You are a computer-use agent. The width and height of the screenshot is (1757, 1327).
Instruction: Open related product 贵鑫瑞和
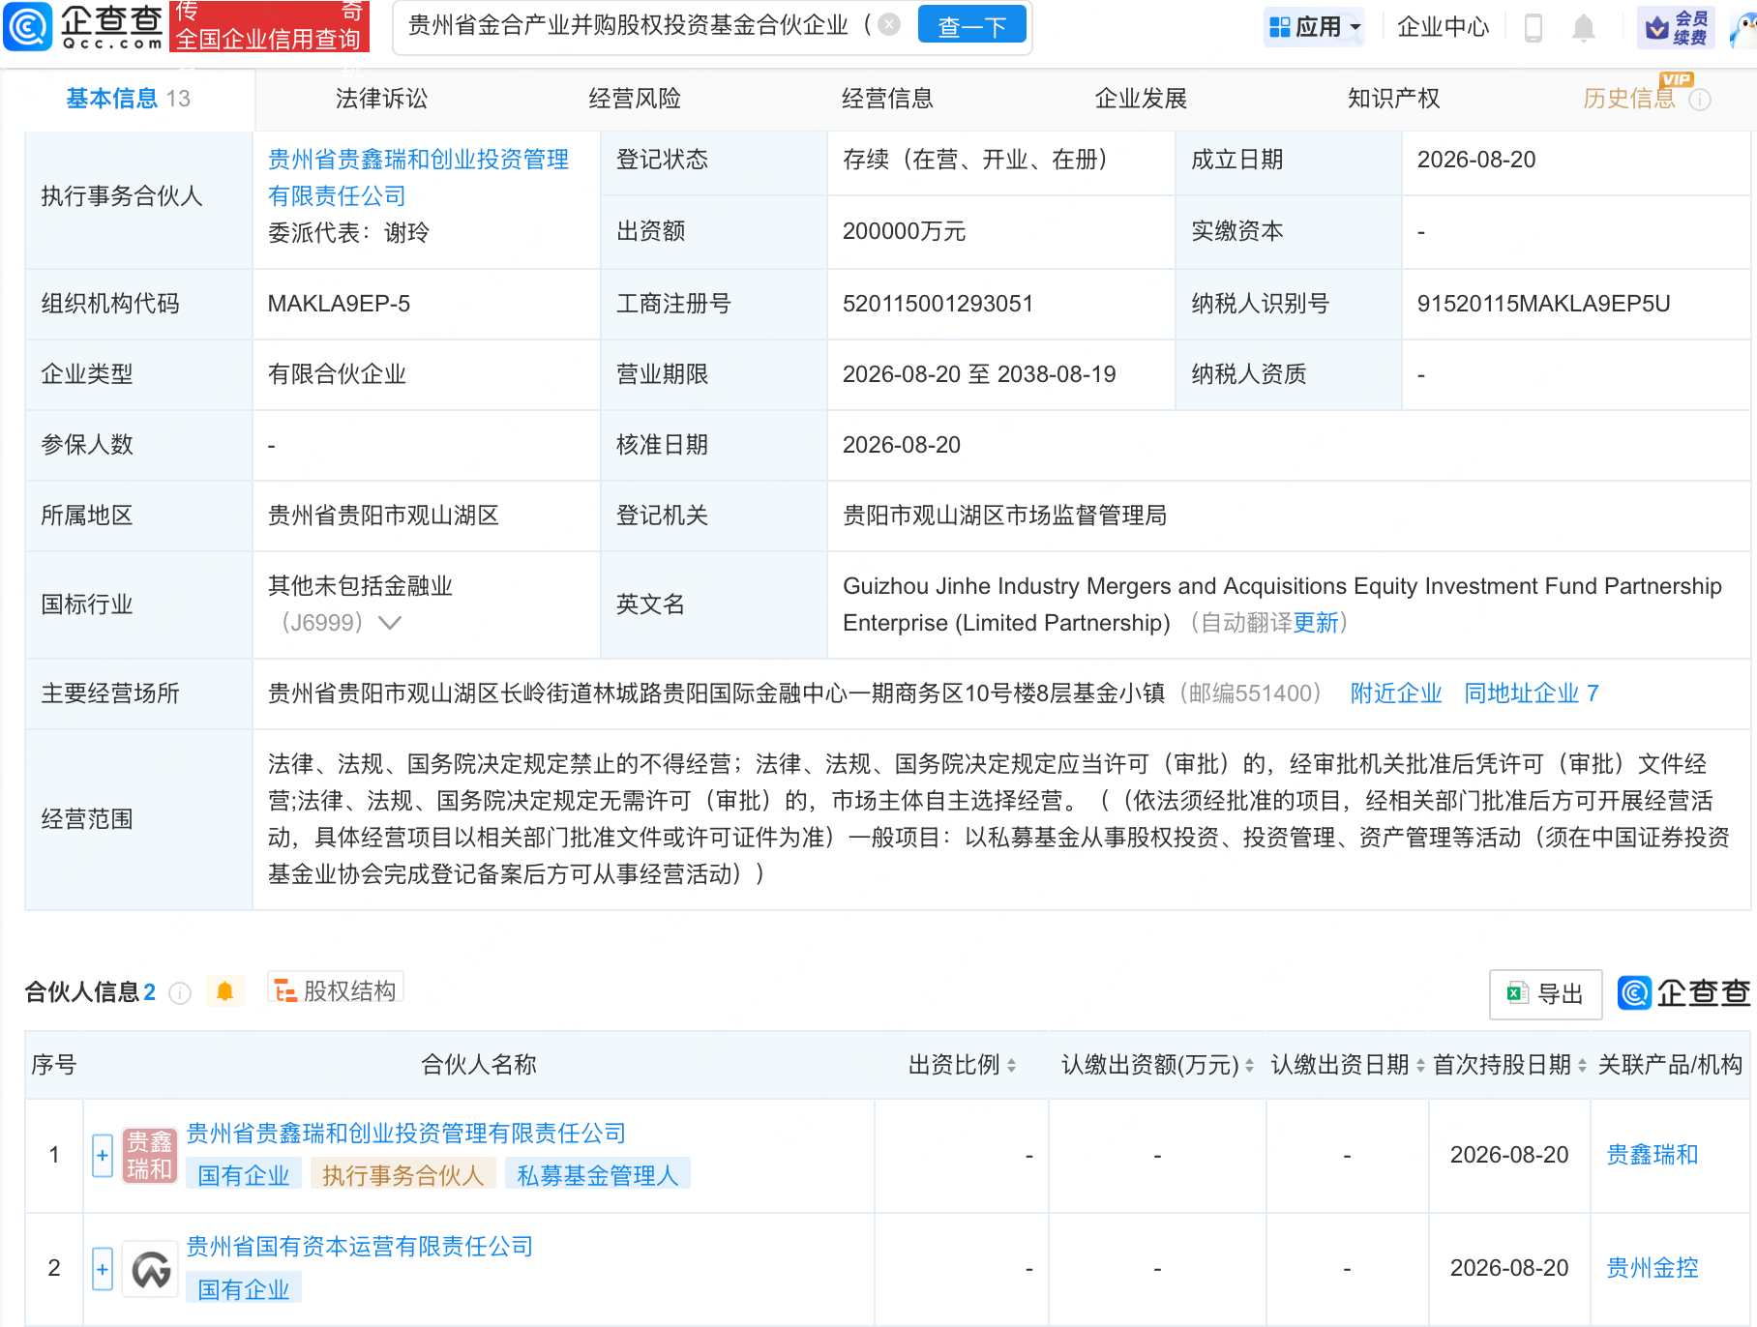[x=1653, y=1155]
